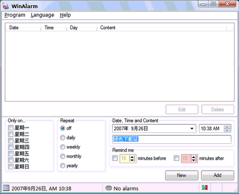Select the daily repeat option
This screenshot has width=239, height=194.
pos(63,138)
